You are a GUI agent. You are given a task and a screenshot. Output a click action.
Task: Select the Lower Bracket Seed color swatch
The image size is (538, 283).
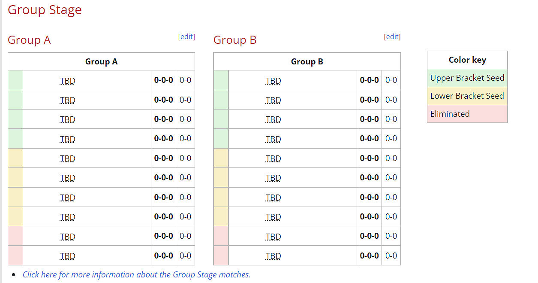pos(467,96)
